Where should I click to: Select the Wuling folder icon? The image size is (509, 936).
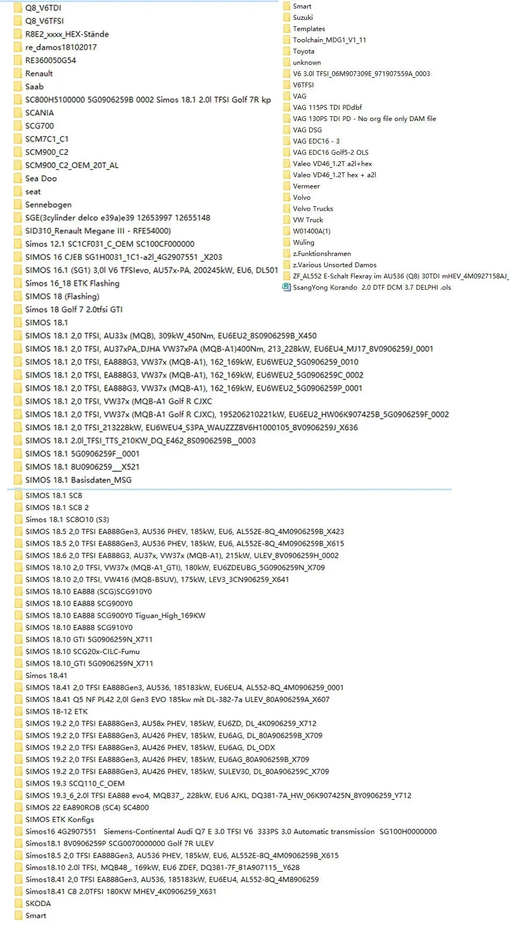pos(286,243)
